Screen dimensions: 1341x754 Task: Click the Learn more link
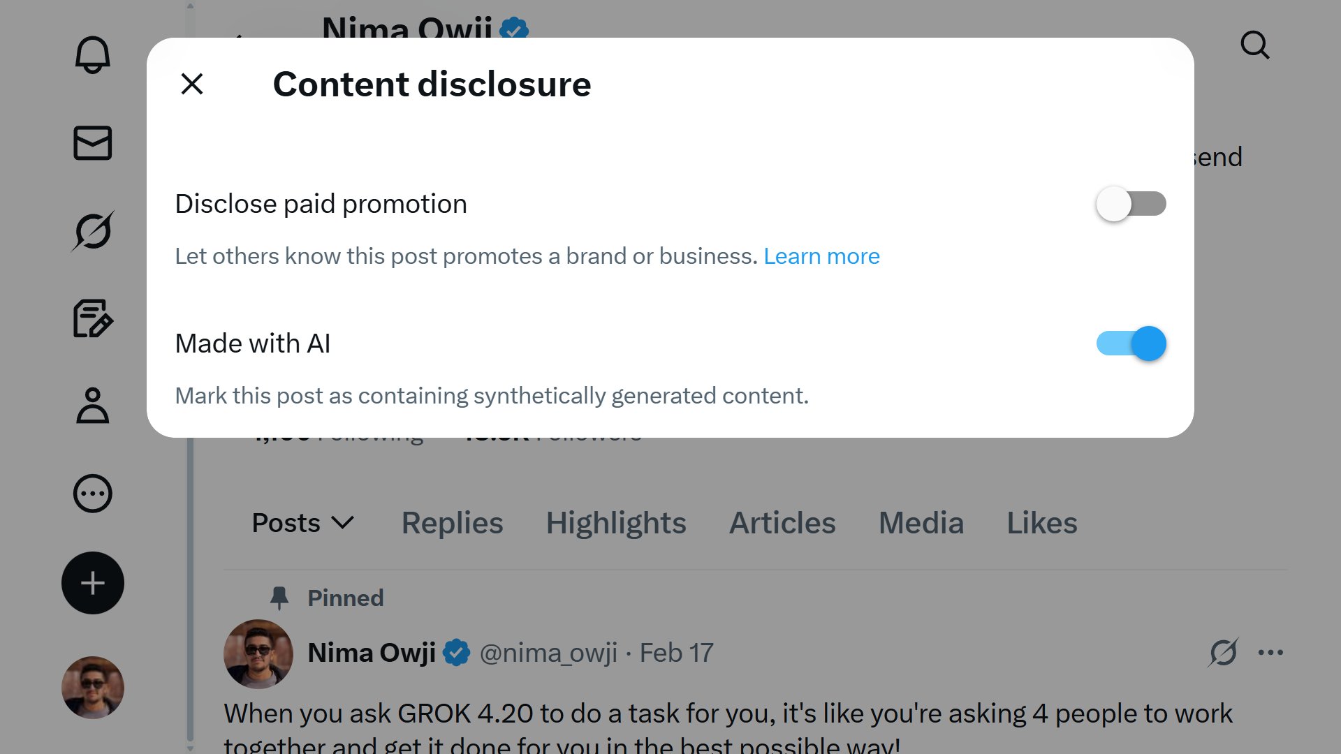(821, 256)
